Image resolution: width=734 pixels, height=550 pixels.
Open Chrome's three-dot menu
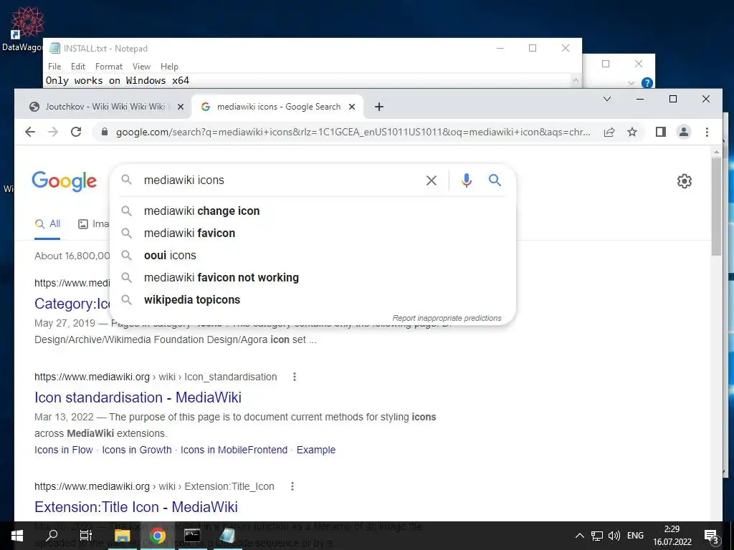[x=707, y=132]
